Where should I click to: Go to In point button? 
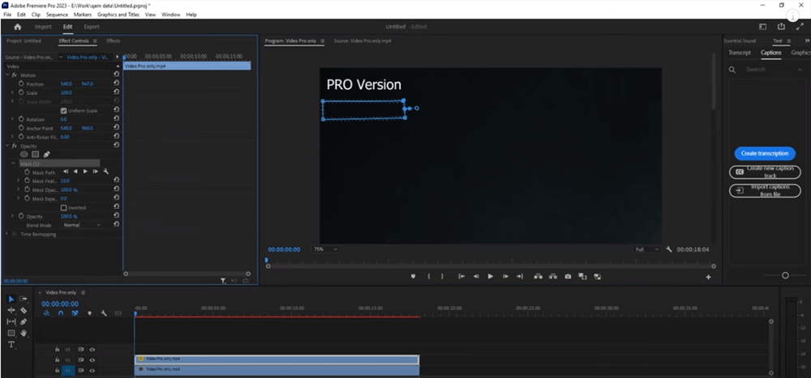pyautogui.click(x=461, y=277)
